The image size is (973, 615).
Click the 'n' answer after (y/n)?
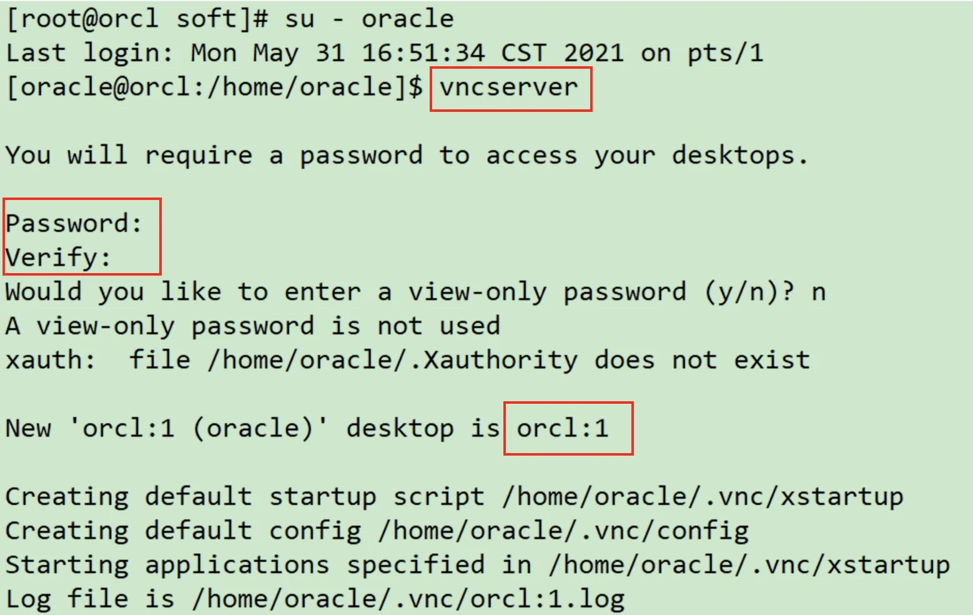tap(818, 292)
